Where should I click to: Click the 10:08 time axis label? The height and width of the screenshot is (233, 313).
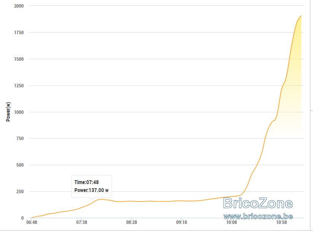click(x=231, y=222)
